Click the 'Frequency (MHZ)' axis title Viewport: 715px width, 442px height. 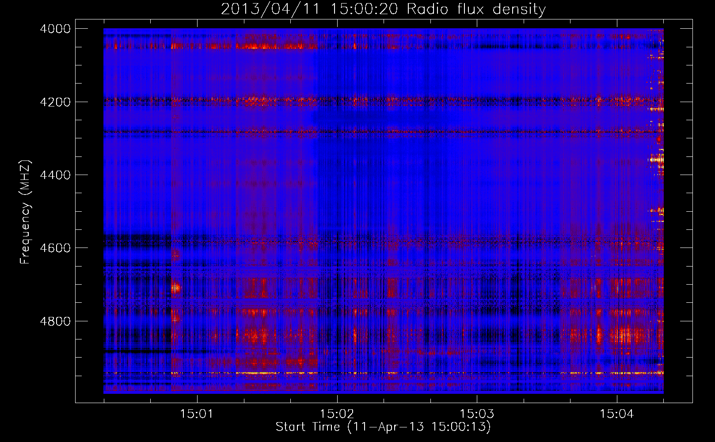(x=26, y=212)
